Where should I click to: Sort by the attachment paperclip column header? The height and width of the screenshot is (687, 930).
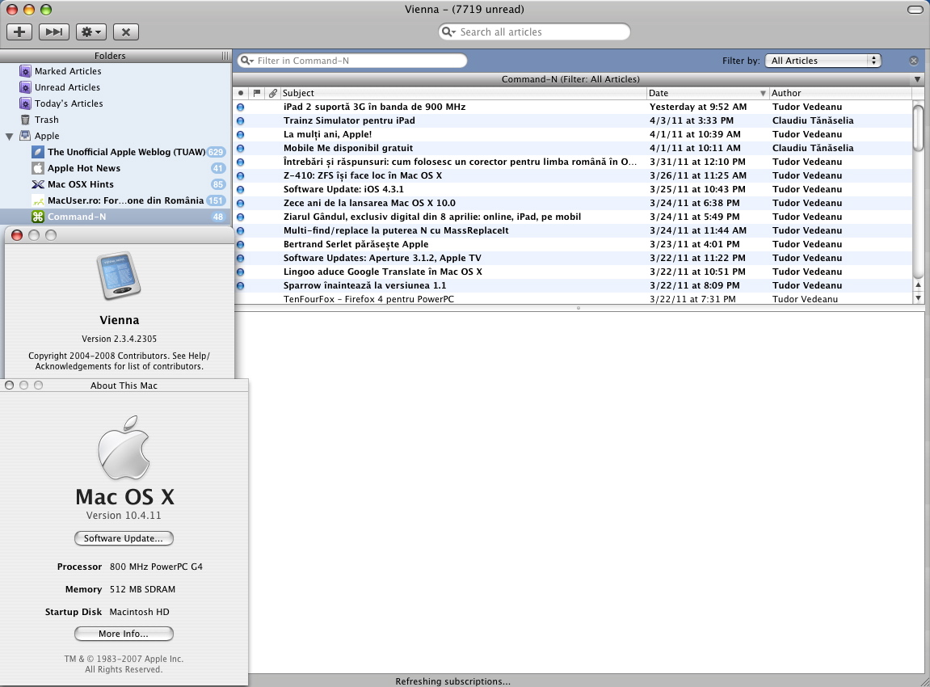click(272, 93)
